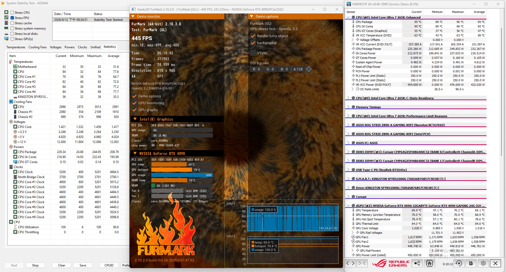Click the system memory RAM icon in AIDA64
Image resolution: width=506 pixels, height=272 pixels.
6,28
